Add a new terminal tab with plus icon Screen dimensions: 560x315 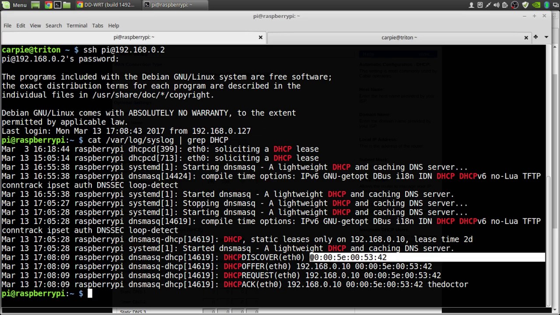(535, 37)
